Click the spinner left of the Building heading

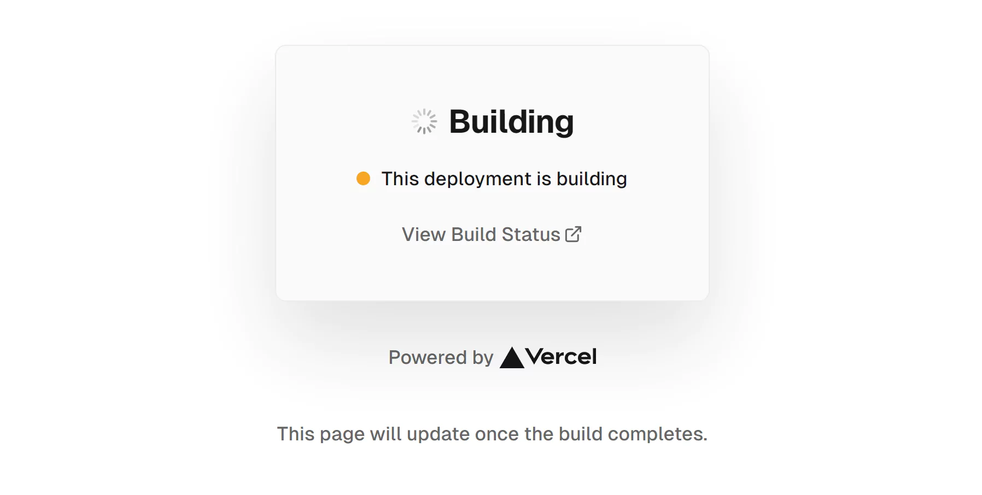tap(424, 121)
